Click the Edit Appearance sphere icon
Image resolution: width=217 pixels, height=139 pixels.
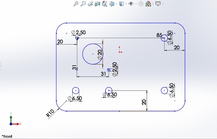tap(141, 4)
